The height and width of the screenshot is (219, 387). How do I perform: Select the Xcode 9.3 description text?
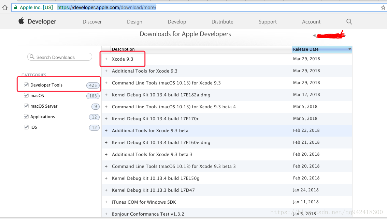click(123, 59)
